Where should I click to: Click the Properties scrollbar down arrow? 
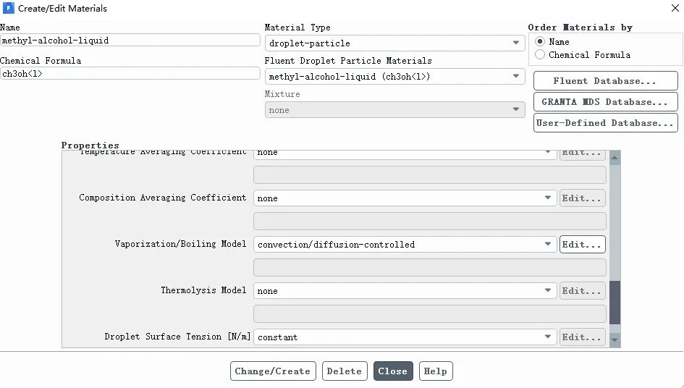click(615, 339)
